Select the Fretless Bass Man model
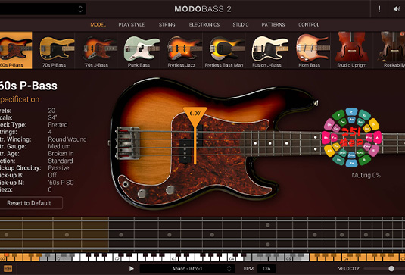The image size is (405, 275). tap(224, 50)
